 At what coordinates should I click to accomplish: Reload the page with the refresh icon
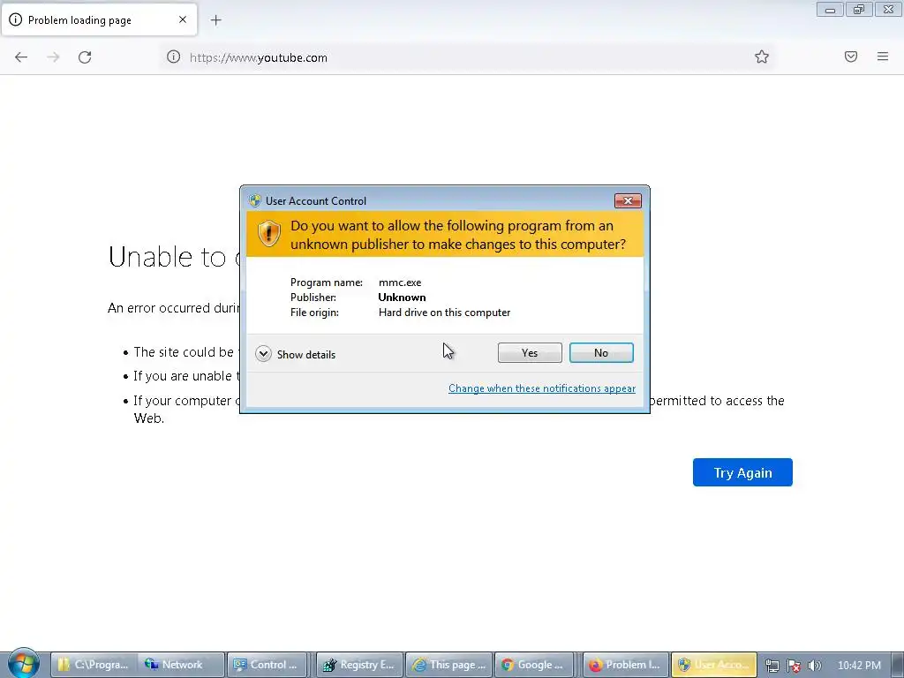85,57
